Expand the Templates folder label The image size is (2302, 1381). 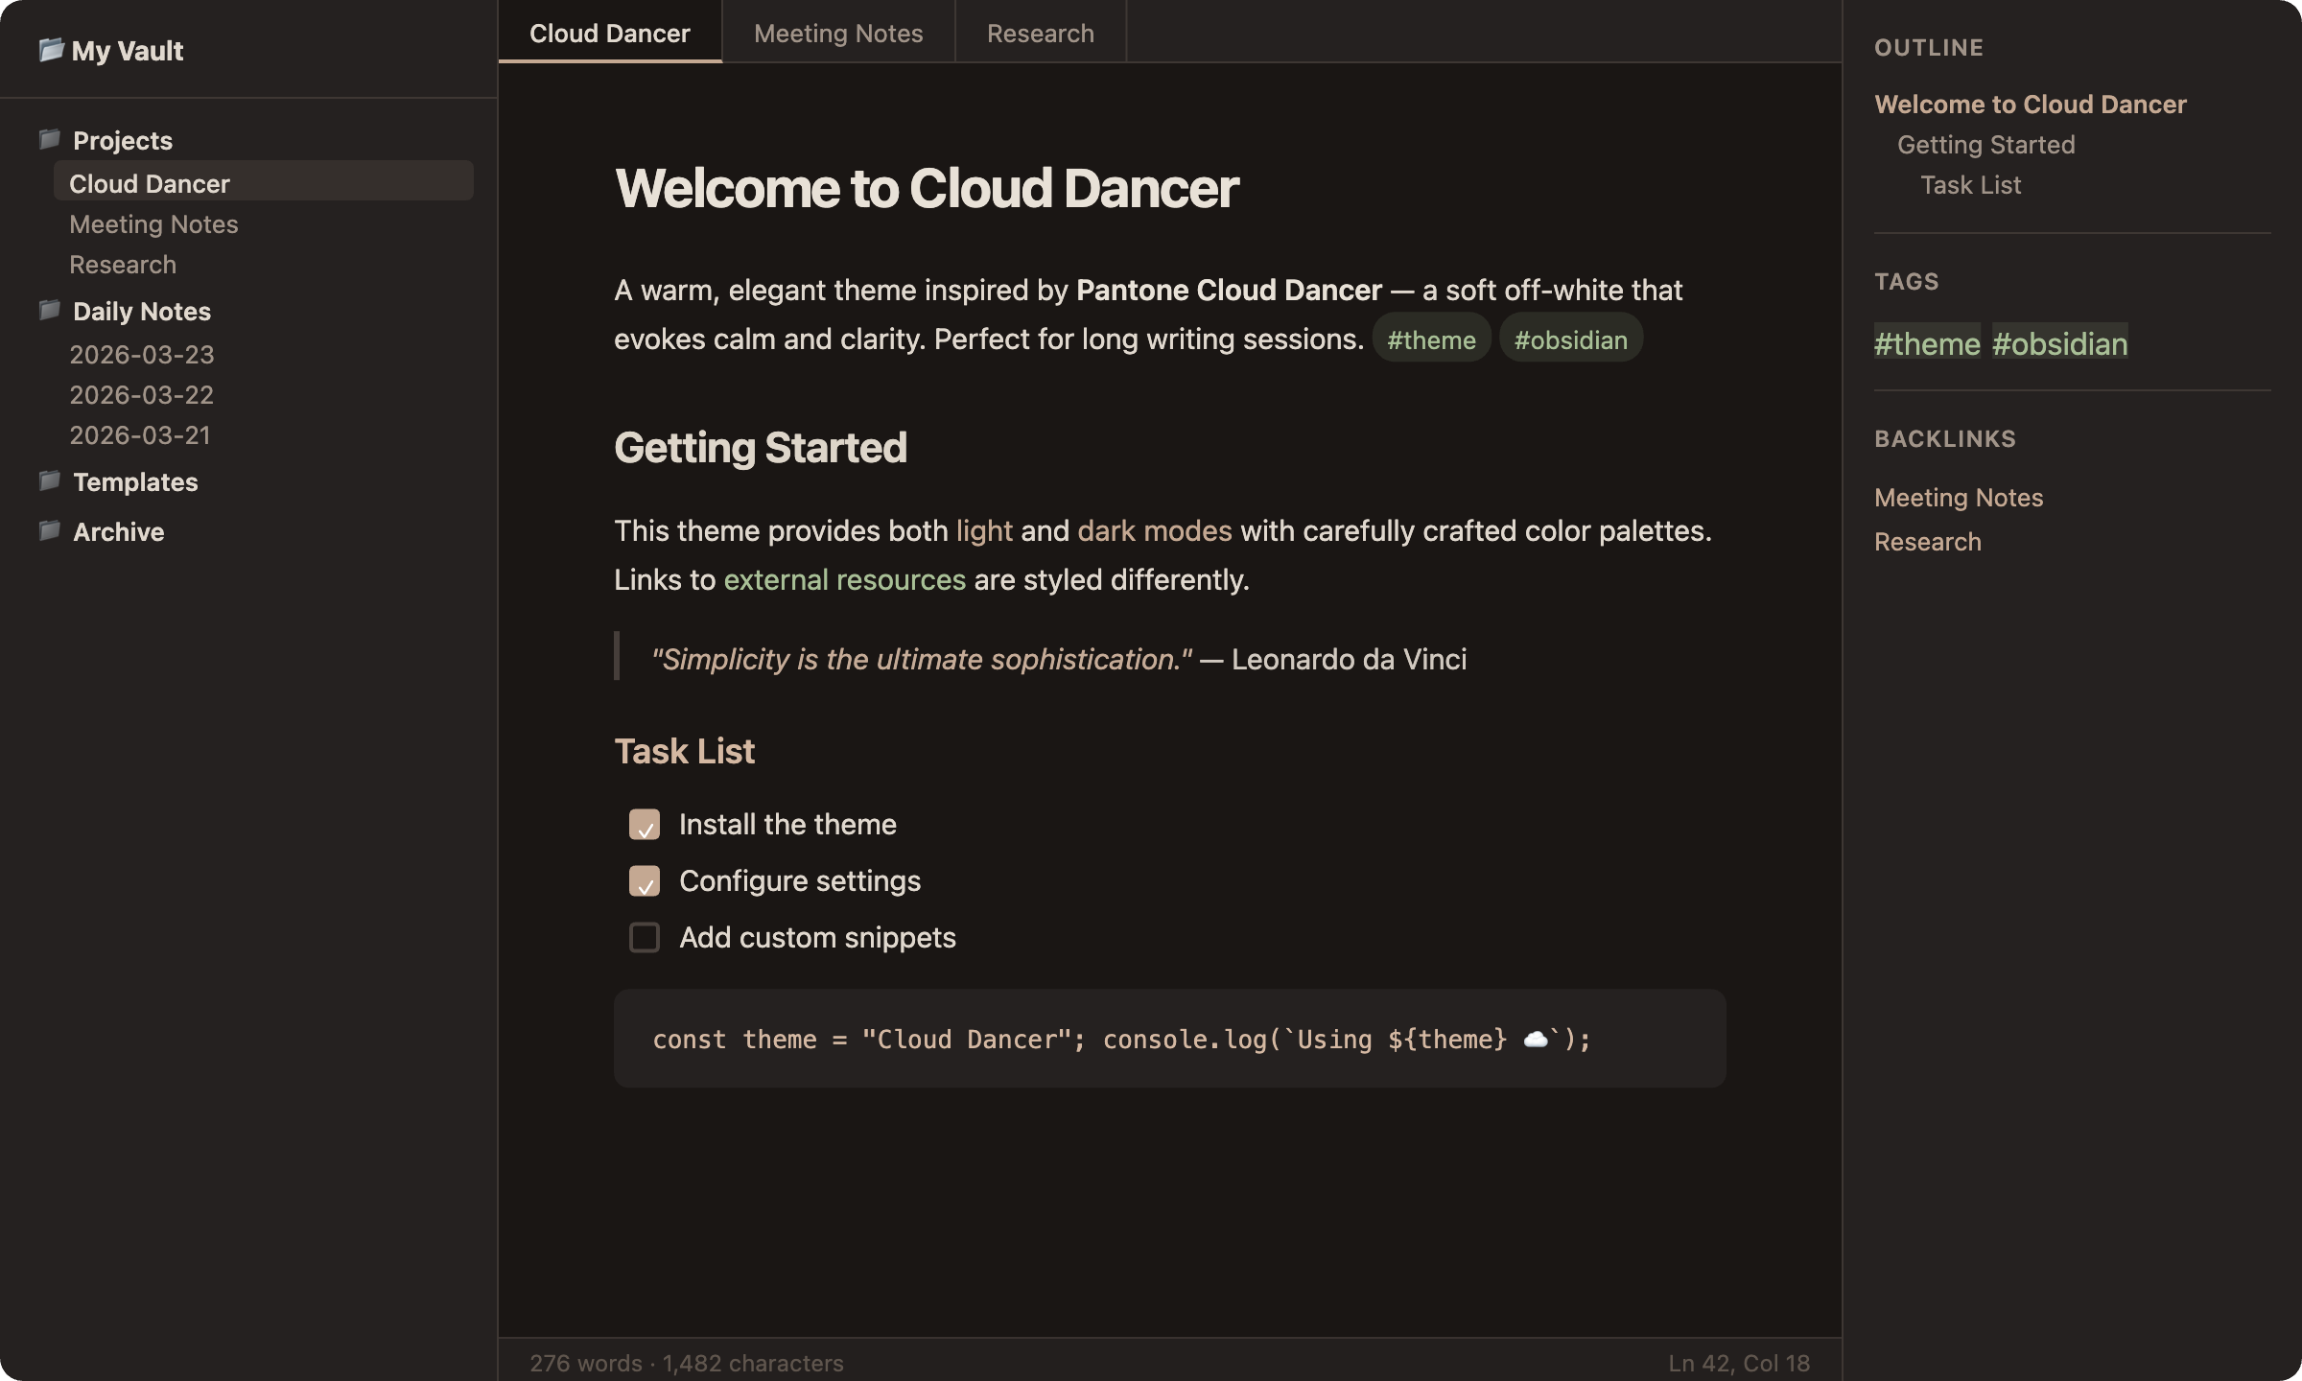pos(135,482)
